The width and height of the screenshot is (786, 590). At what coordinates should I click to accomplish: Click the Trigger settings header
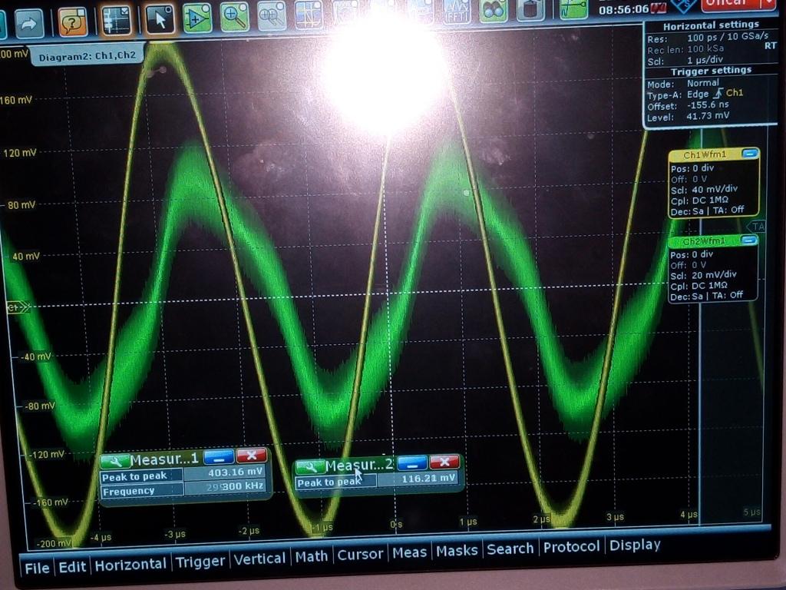711,71
